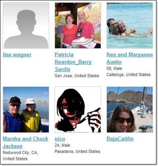
Task: Click the Sardis line of Patricia's link
Action: coord(62,69)
